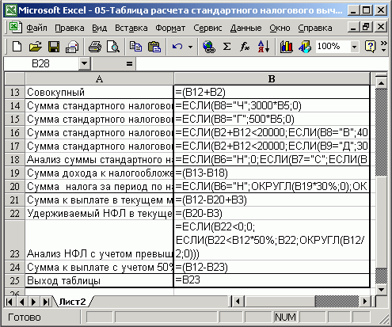Viewport: 392px width, 327px height.
Task: Click the horizontal scrollbar right arrow
Action: [x=365, y=302]
